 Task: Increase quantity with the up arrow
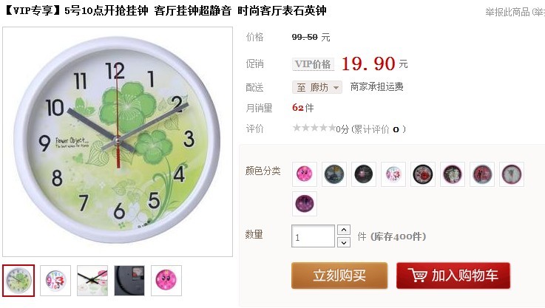click(344, 230)
